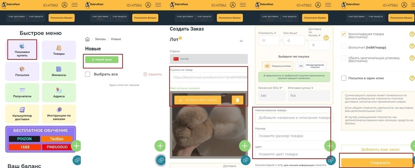415x168 pixels.
Task: Open chat icon on Быстрое меню screen
Action: click(x=77, y=160)
